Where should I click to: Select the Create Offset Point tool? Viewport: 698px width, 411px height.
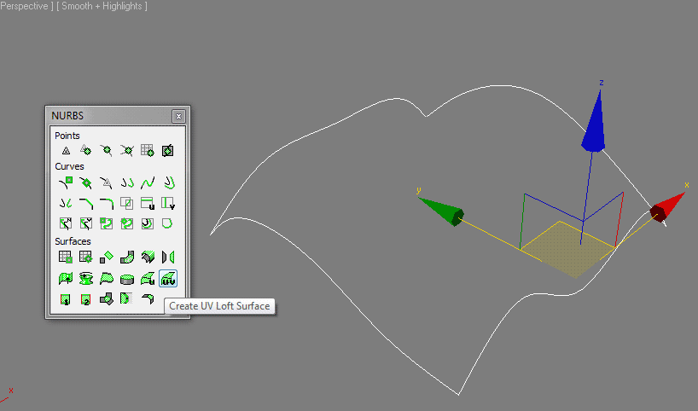coord(86,151)
